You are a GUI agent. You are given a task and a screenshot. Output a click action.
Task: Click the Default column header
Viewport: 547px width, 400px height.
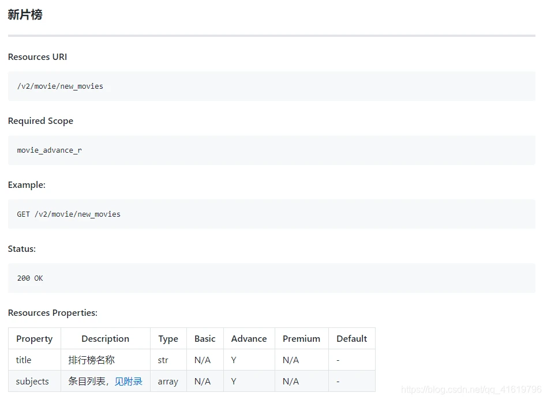click(351, 339)
